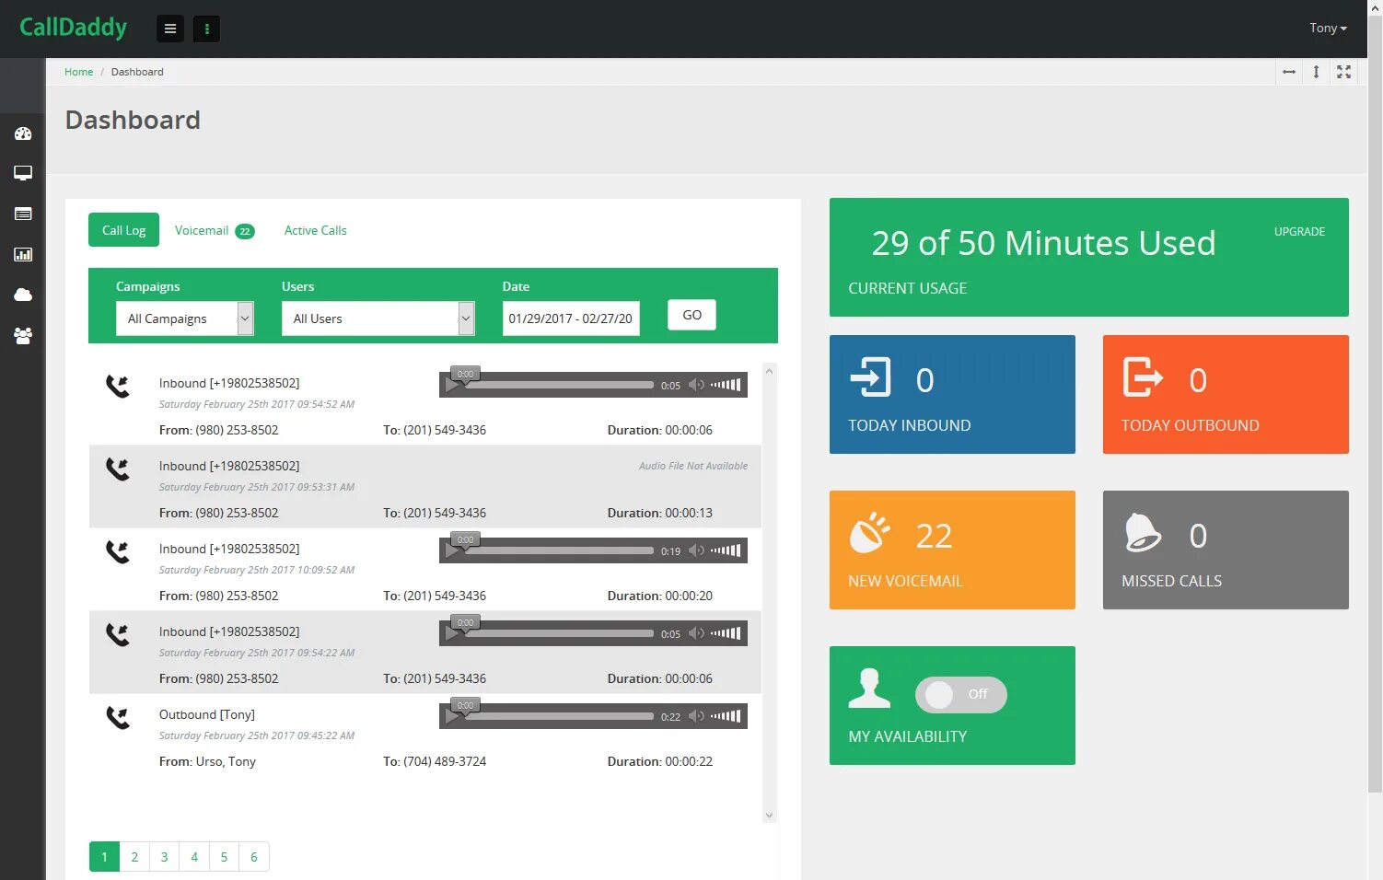Click the My Availability person icon
Viewport: 1383px width, 880px height.
click(869, 688)
